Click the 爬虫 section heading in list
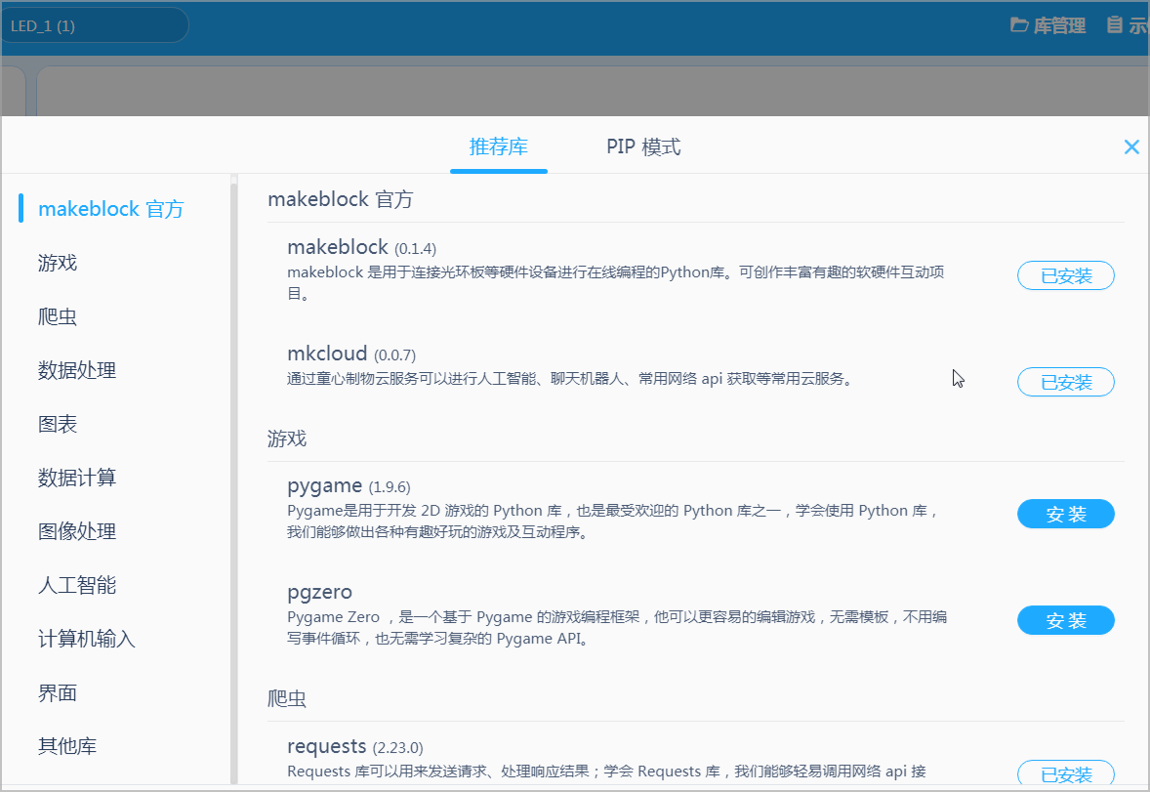Screen dimensions: 1150x792 (287, 699)
